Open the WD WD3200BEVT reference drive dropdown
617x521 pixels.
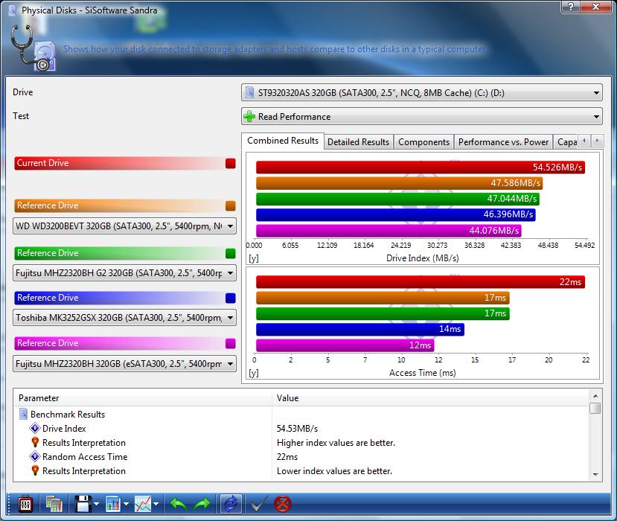[125, 226]
